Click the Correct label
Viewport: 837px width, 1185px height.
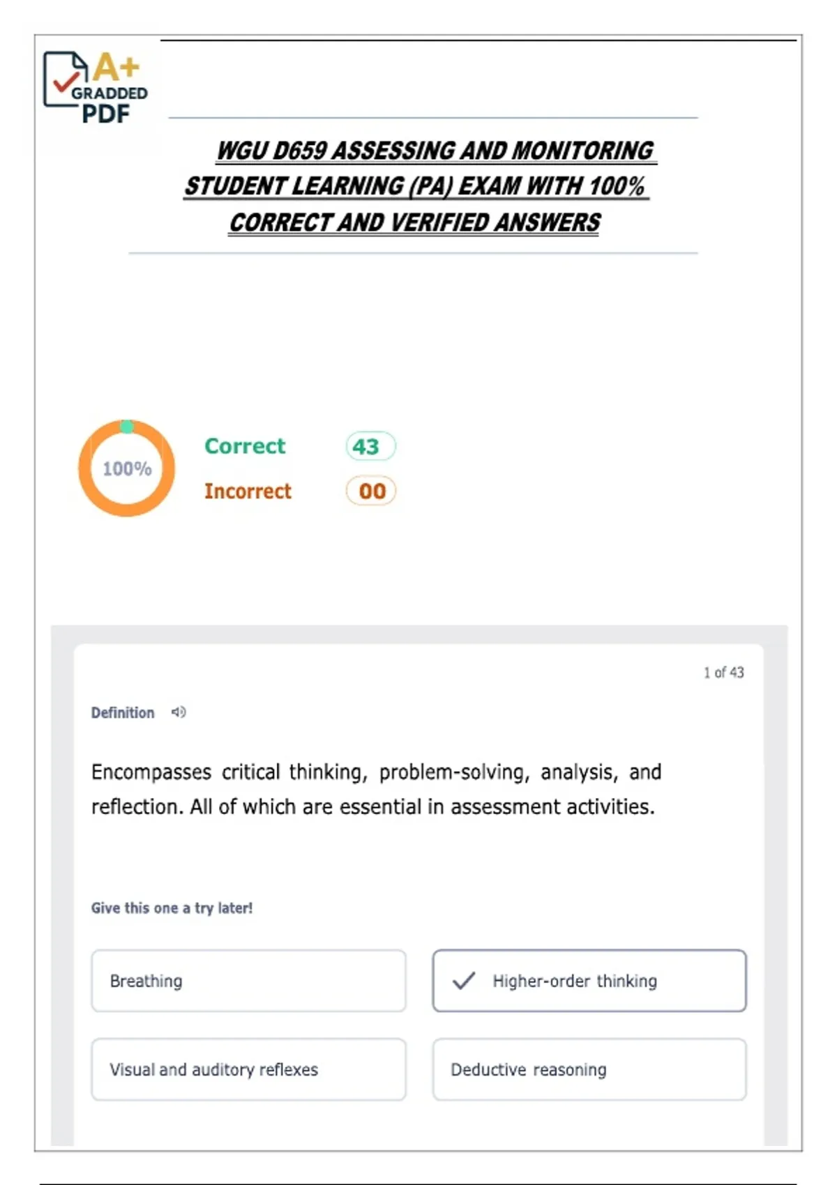[245, 446]
